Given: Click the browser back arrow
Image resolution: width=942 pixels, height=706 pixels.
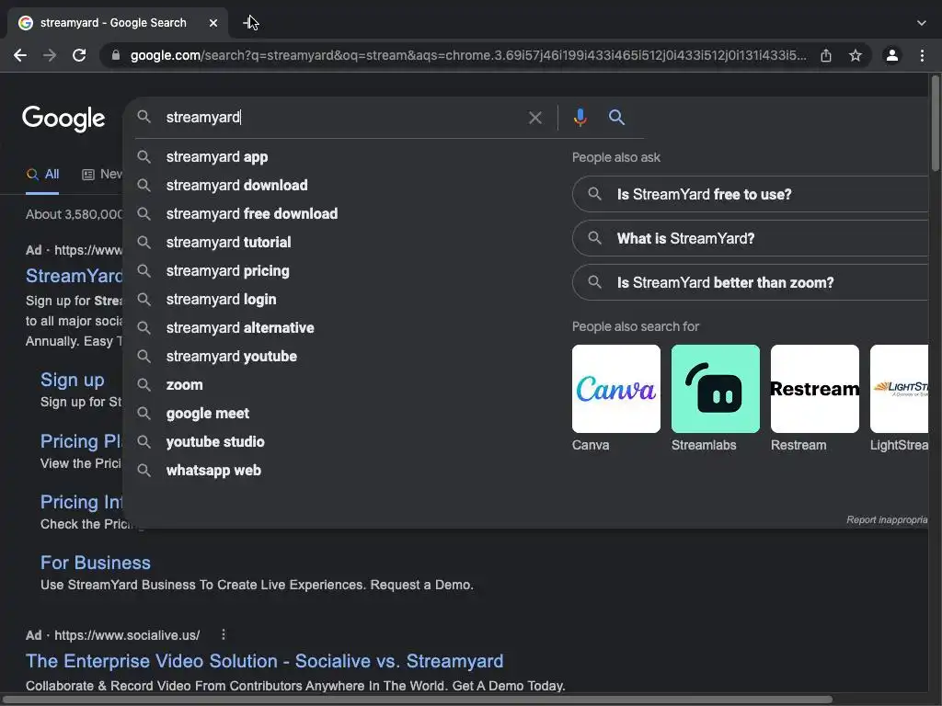Looking at the screenshot, I should (x=20, y=55).
